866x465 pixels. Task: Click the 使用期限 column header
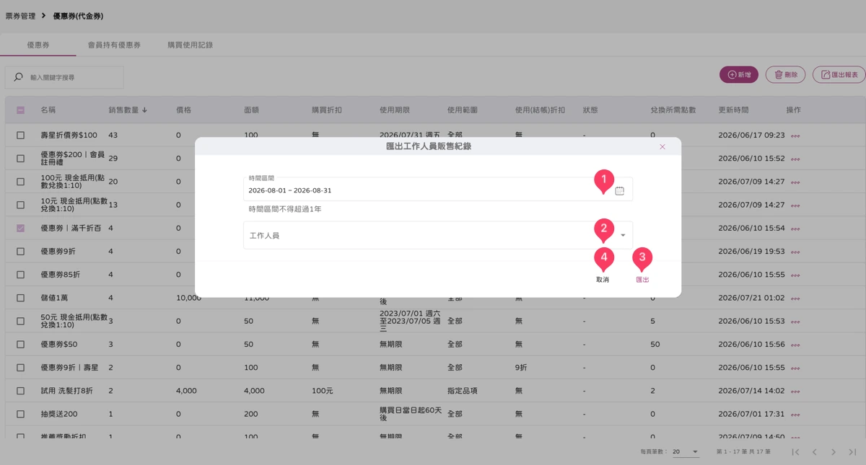click(x=395, y=110)
